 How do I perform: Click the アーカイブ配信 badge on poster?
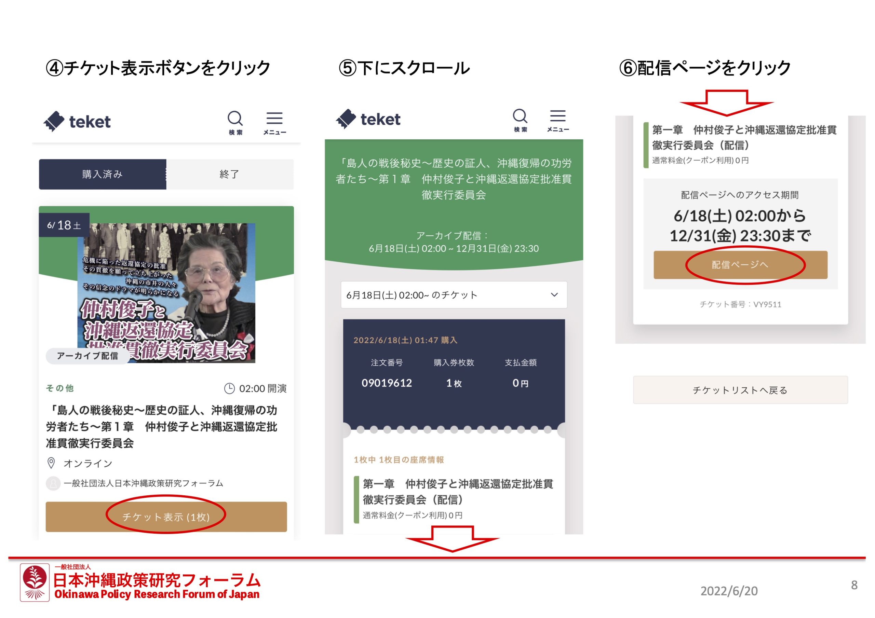click(x=87, y=356)
